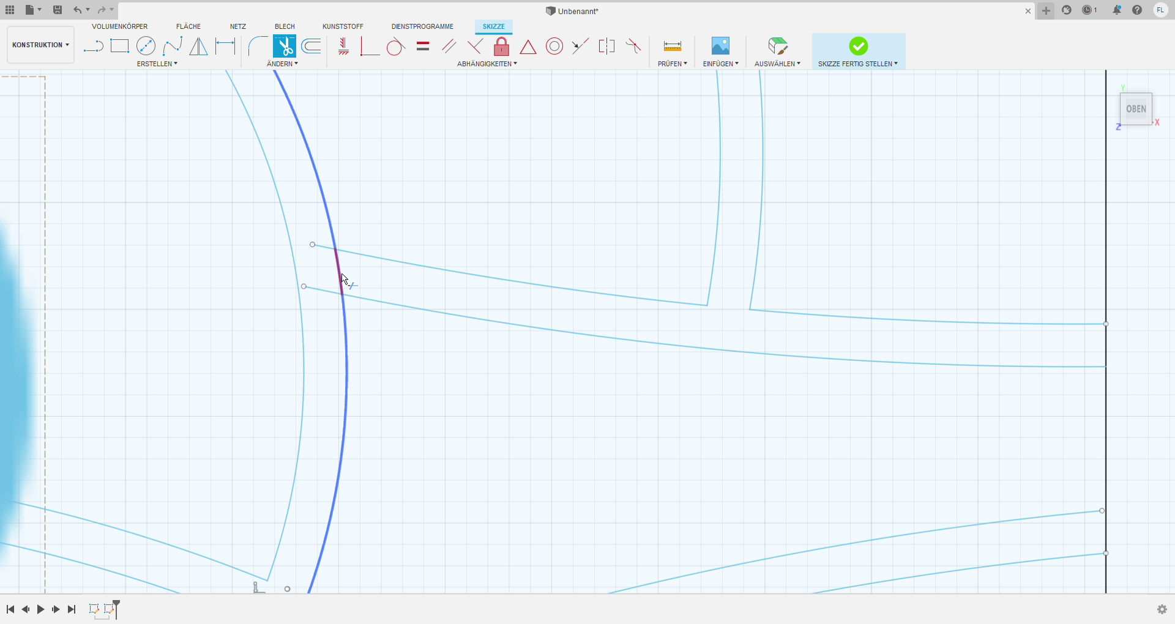Click the Select tool icon

tap(778, 46)
